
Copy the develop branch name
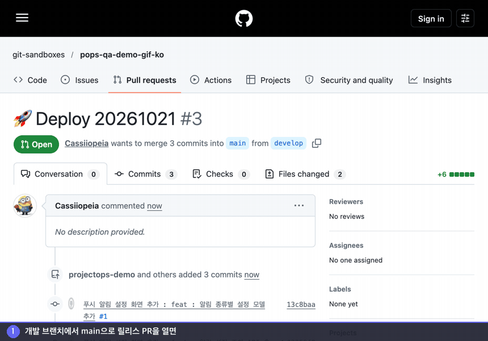(317, 143)
